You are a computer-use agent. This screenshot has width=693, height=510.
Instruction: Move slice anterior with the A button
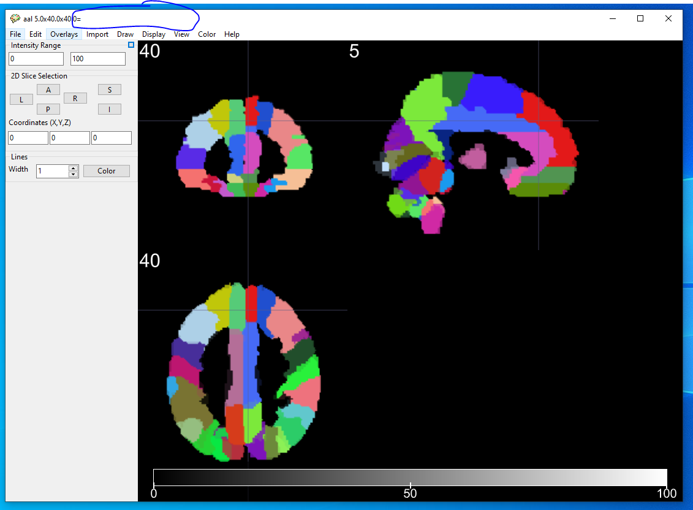click(48, 89)
